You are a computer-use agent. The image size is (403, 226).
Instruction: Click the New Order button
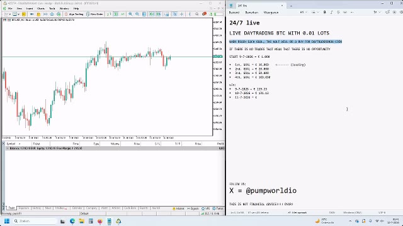[94, 14]
